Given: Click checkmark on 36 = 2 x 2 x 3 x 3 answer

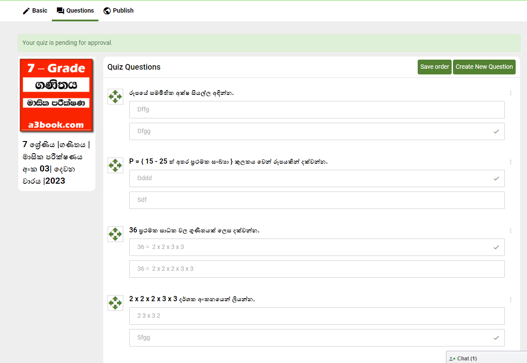Looking at the screenshot, I should [x=496, y=247].
